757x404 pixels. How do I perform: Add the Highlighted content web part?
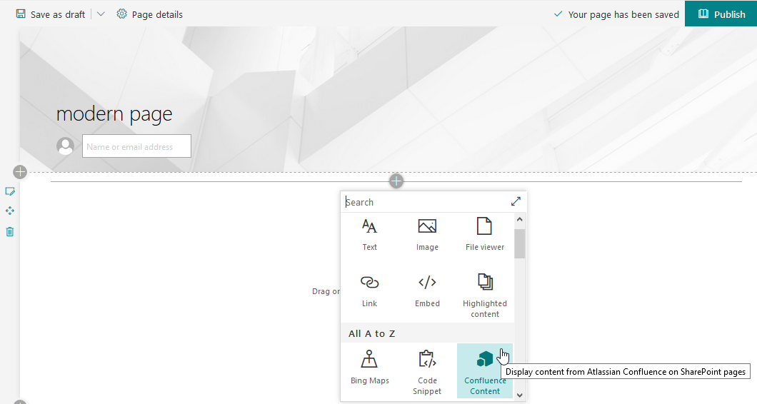coord(484,293)
